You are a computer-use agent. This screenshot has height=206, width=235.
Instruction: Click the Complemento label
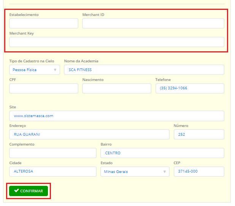coord(22,144)
